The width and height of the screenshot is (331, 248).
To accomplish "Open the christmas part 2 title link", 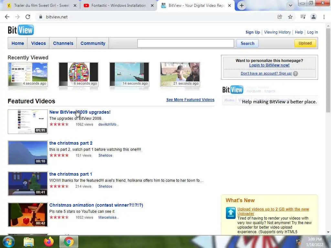I will coord(71,143).
